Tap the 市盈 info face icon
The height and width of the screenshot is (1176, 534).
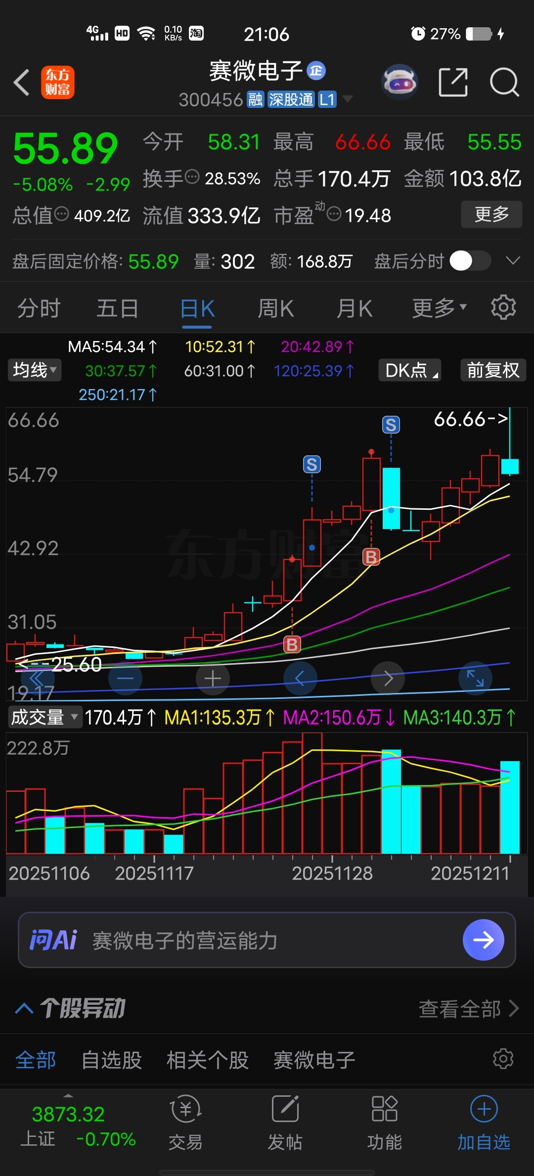[334, 214]
